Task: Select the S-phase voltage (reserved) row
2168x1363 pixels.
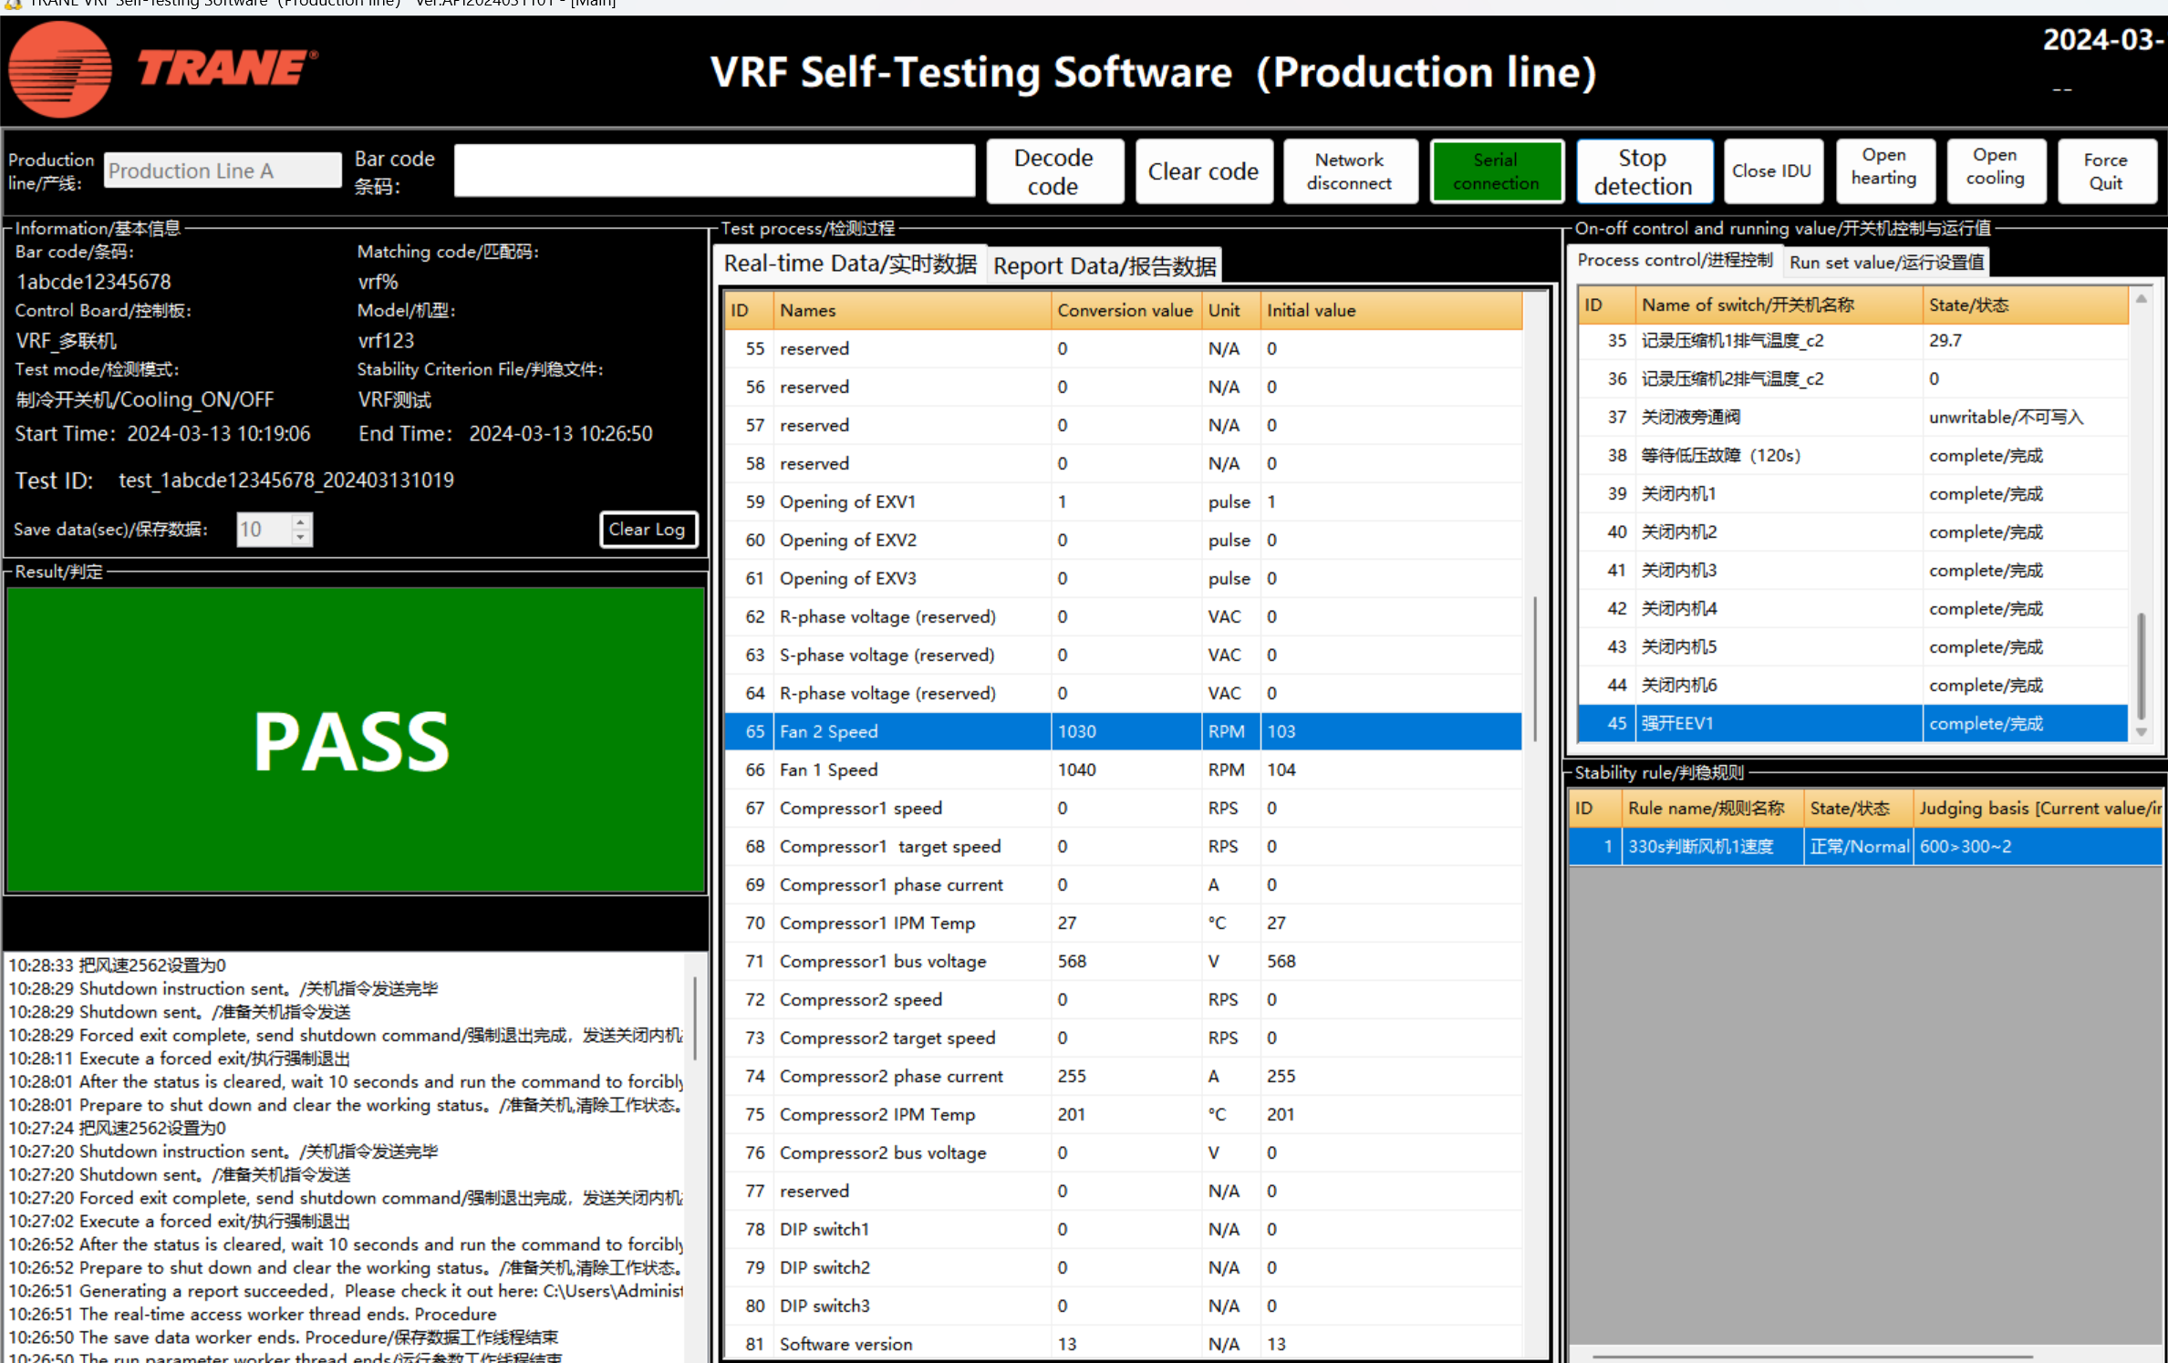Action: 1123,655
